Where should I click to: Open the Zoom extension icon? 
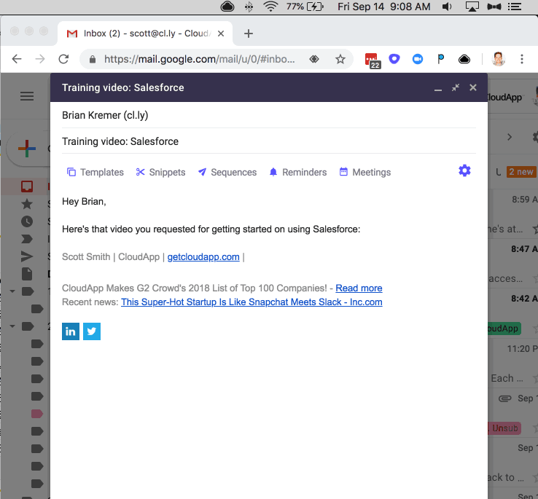click(x=418, y=59)
